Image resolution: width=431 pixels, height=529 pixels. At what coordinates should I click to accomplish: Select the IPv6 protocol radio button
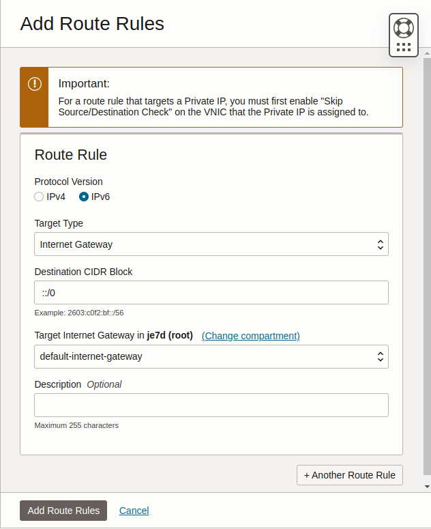[x=84, y=197]
